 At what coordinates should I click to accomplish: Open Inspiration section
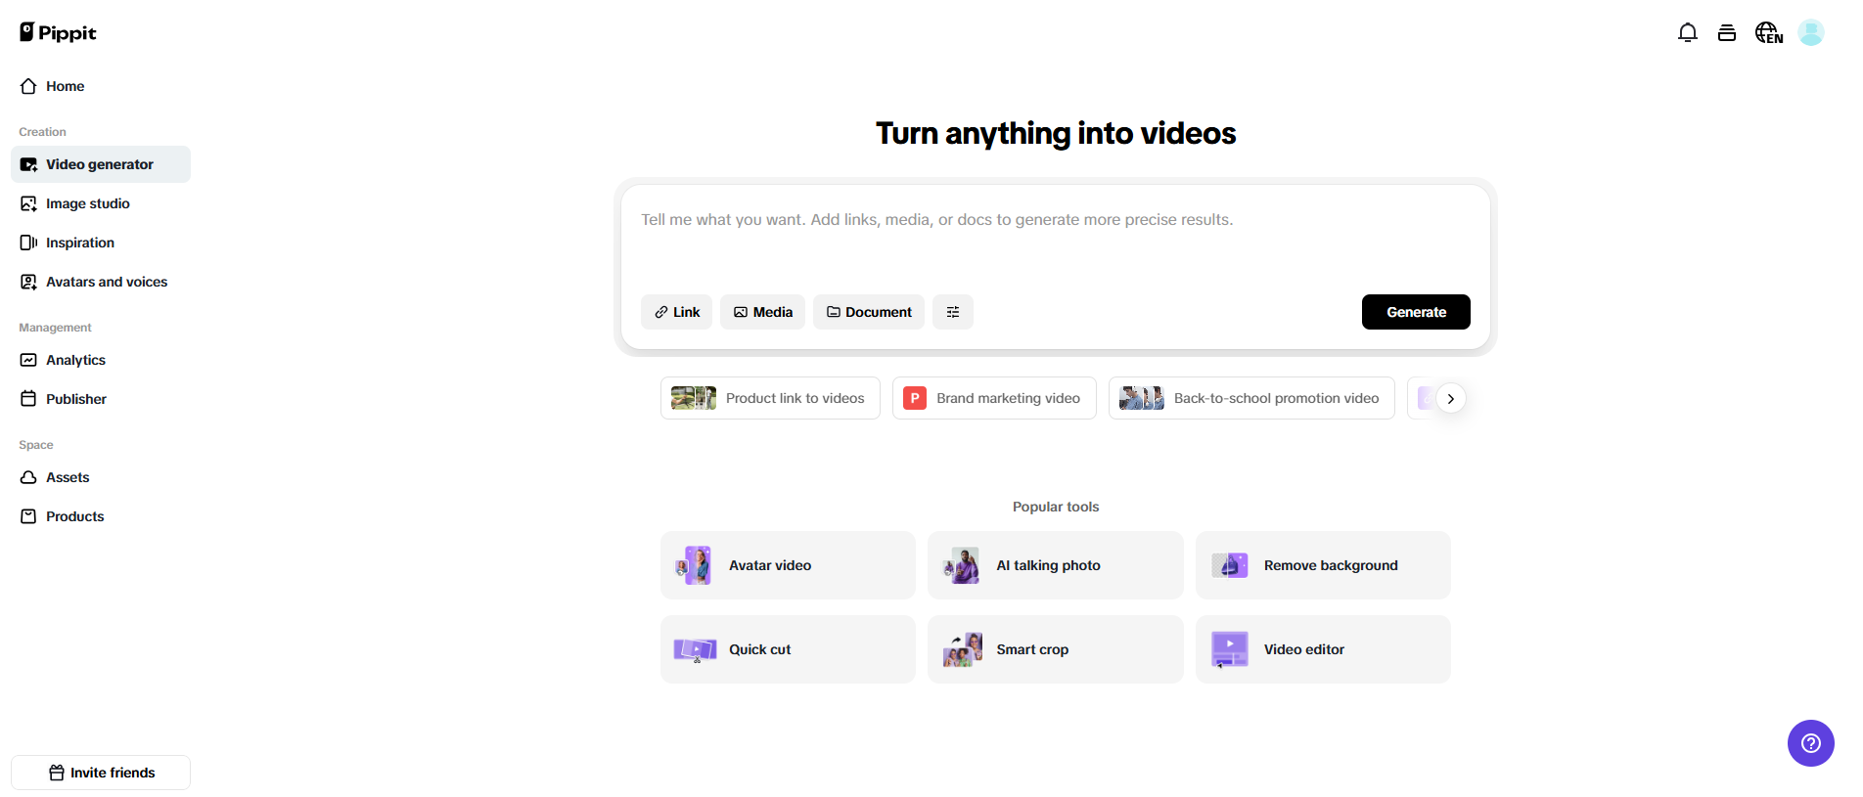(x=101, y=243)
